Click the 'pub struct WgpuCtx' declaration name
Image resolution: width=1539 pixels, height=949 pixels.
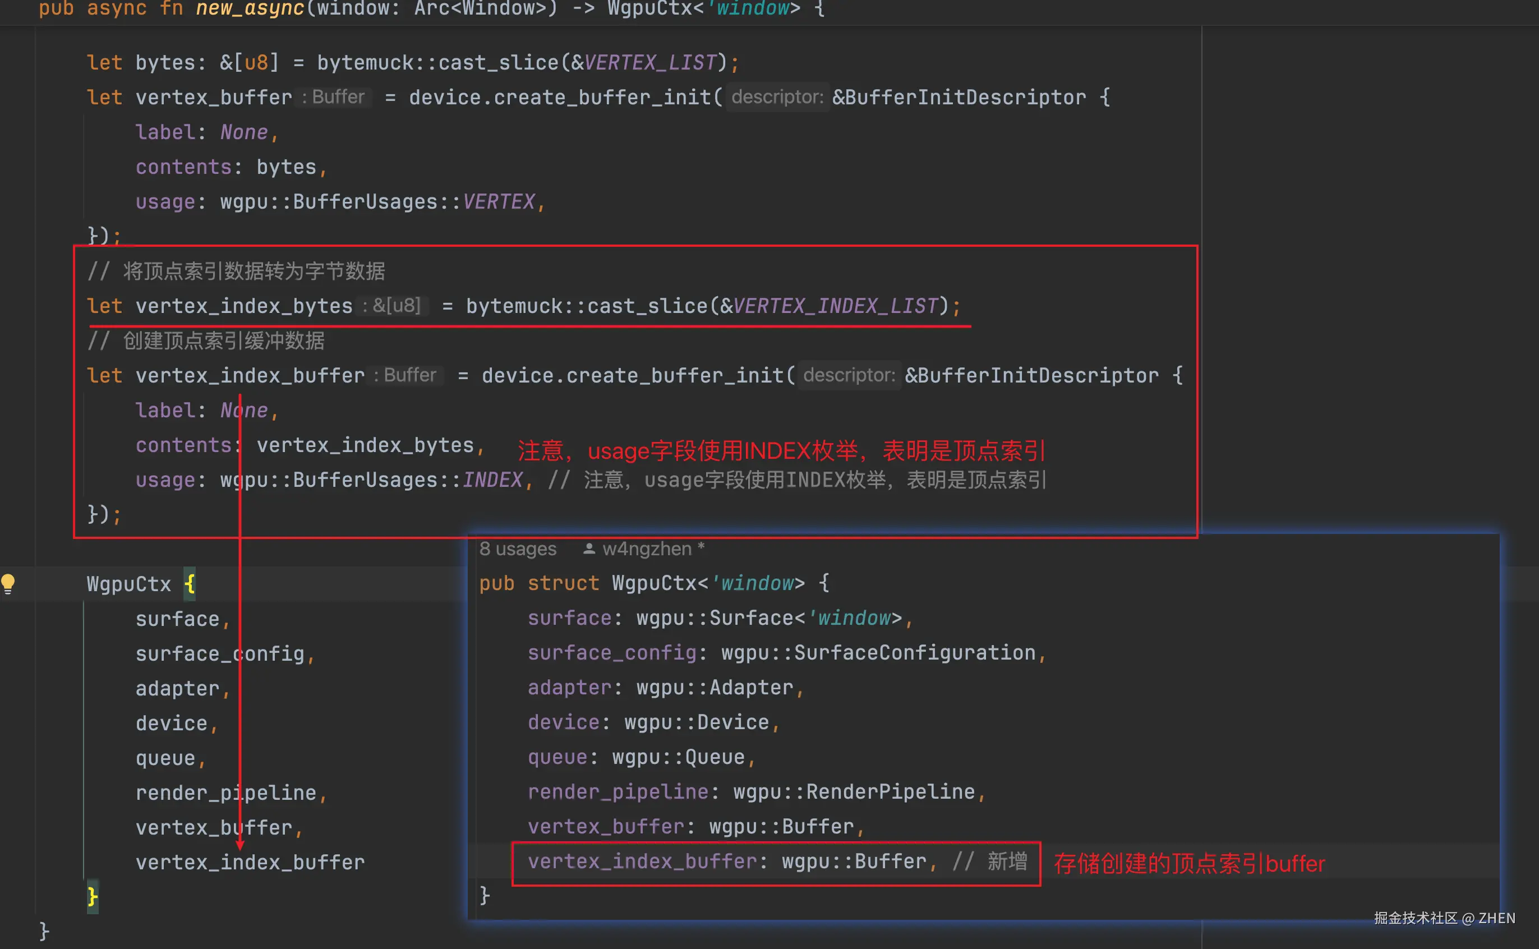click(655, 583)
